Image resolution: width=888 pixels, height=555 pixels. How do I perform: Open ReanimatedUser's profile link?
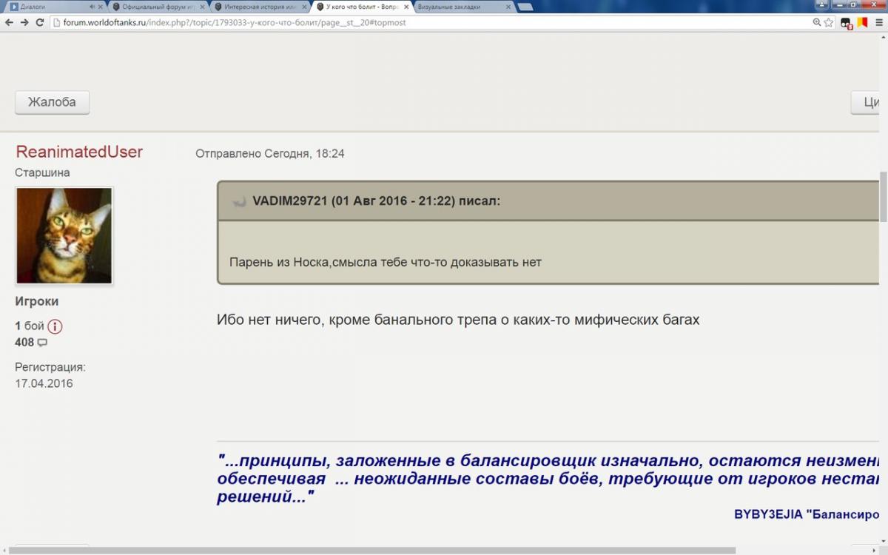(x=79, y=152)
